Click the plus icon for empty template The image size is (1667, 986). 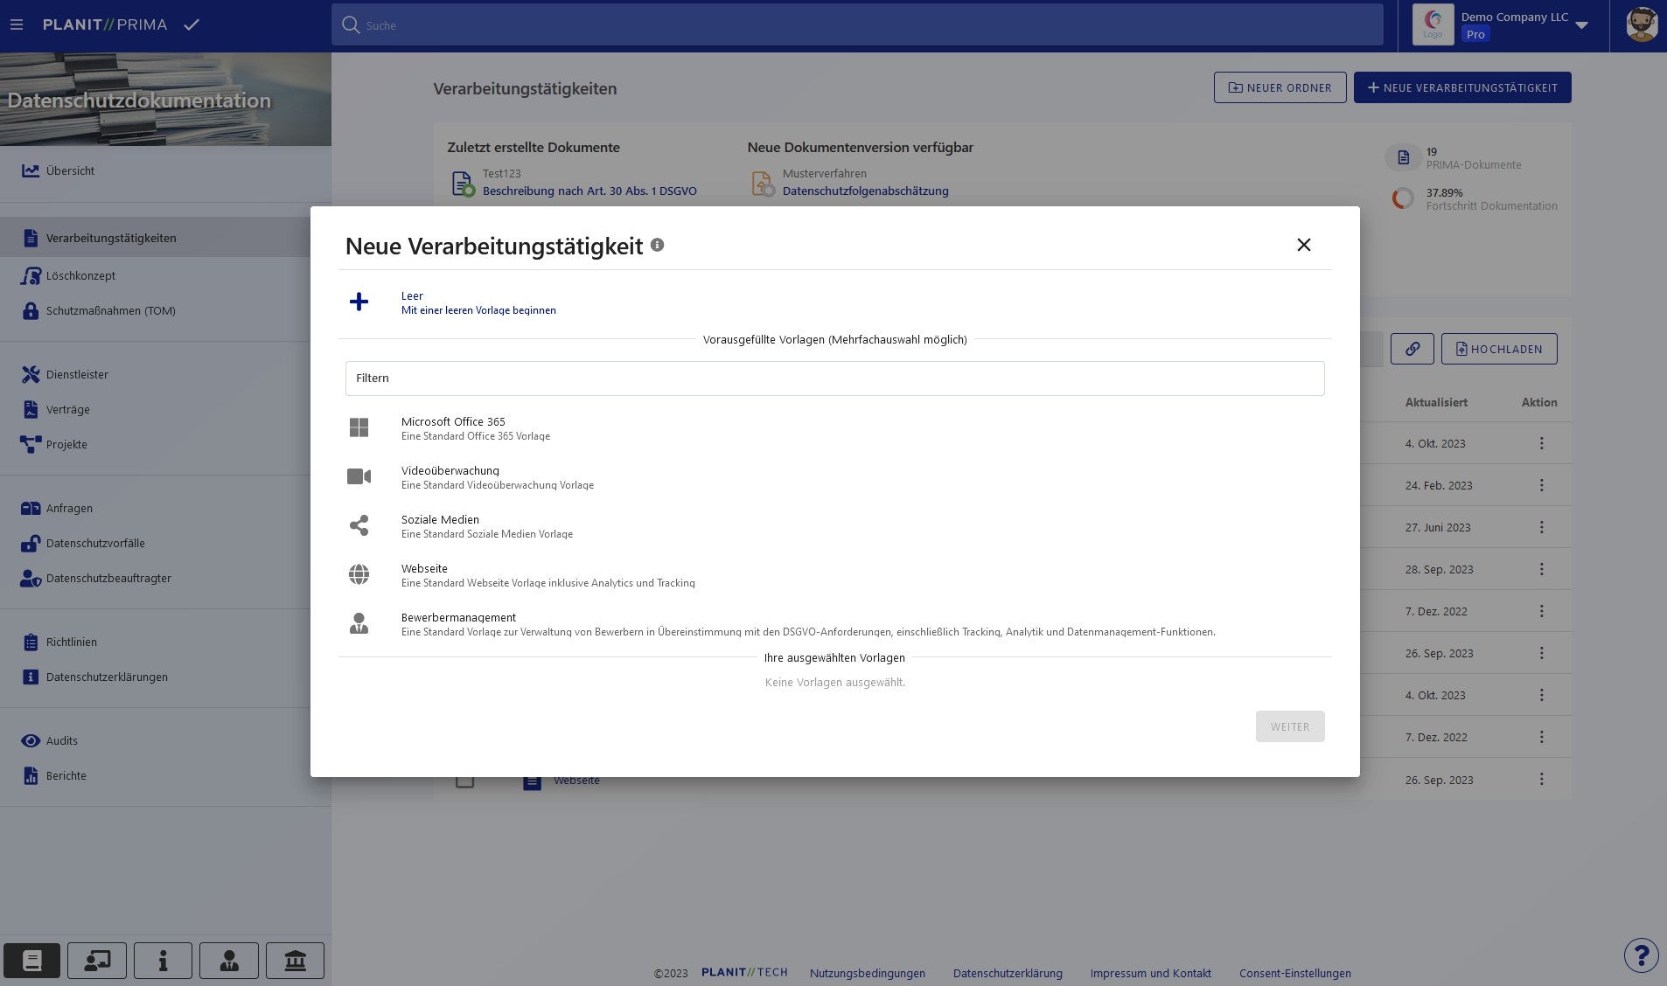(359, 302)
